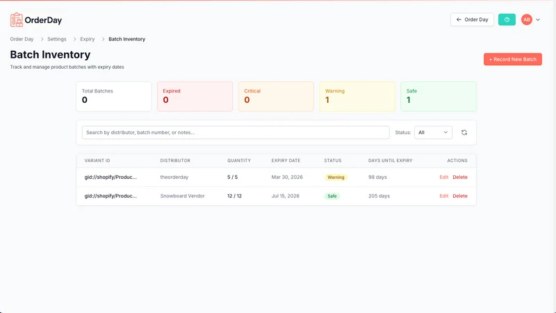Click variant ID in theorderday row
The height and width of the screenshot is (313, 556).
tap(111, 177)
